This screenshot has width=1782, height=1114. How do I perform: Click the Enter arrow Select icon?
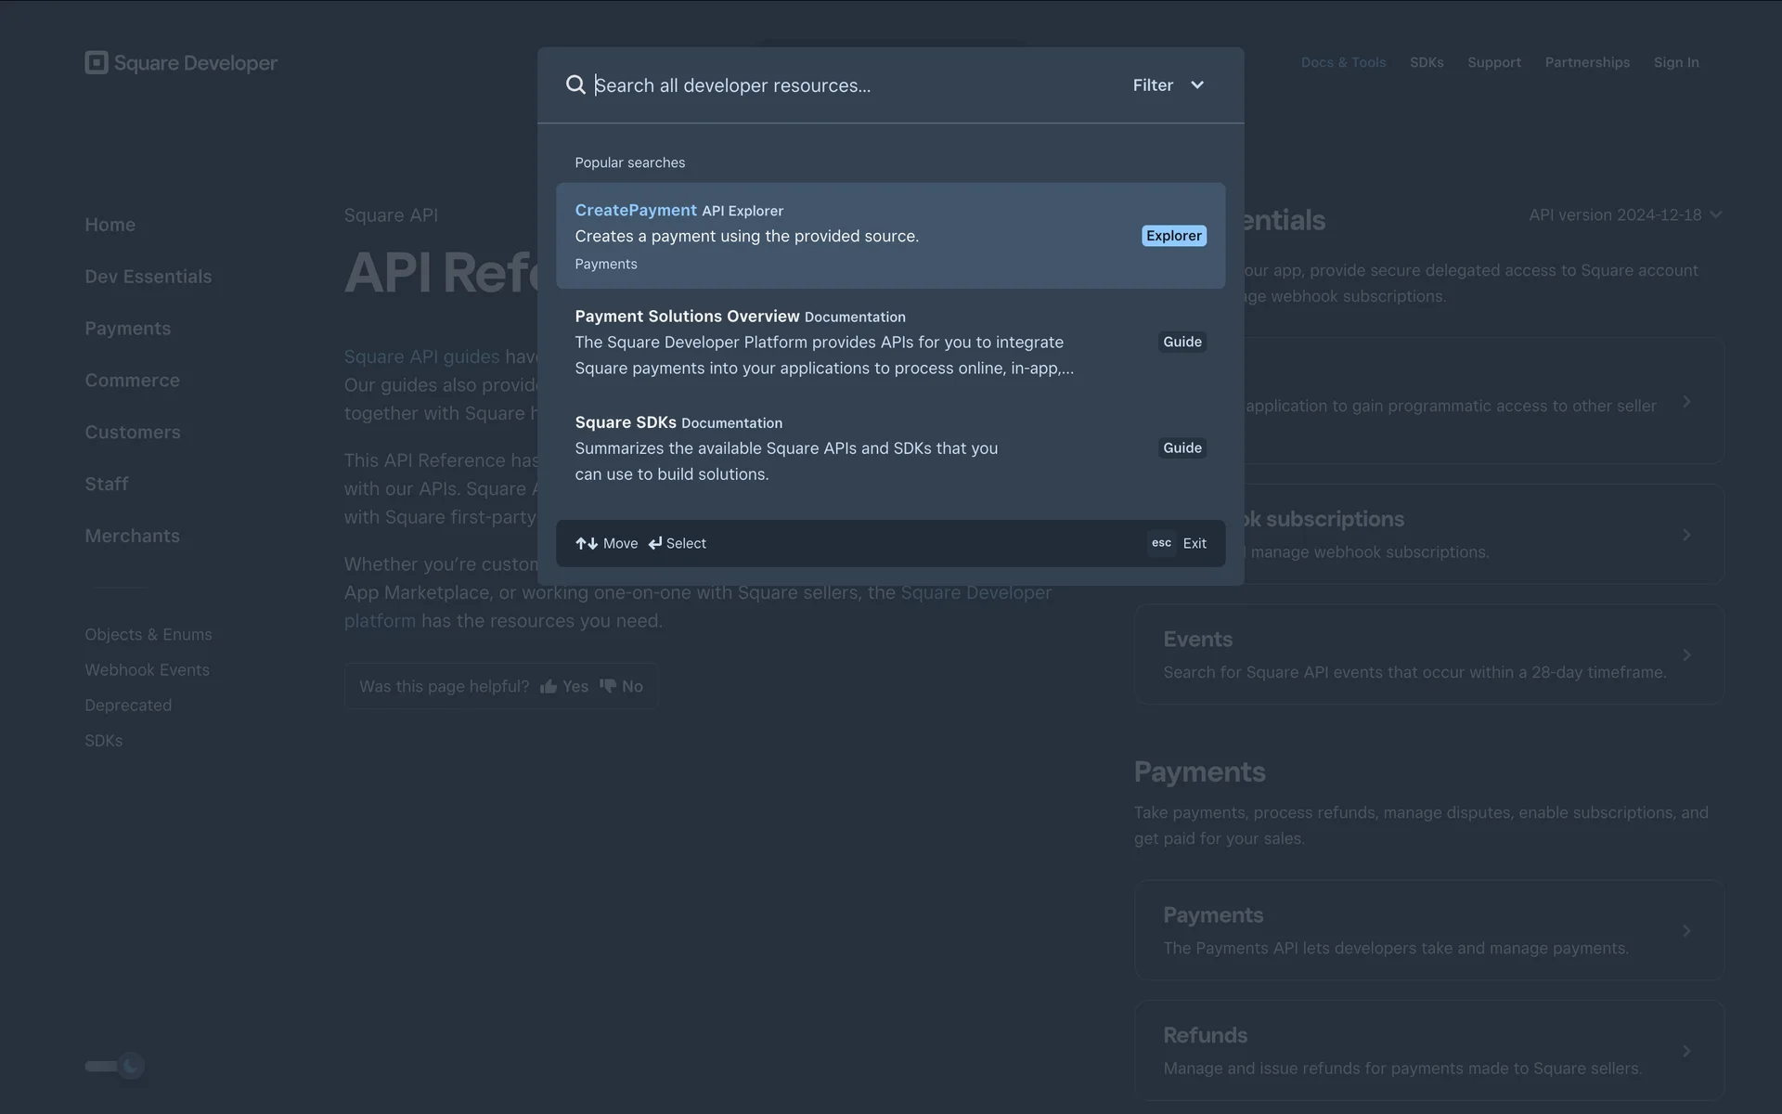click(x=655, y=543)
